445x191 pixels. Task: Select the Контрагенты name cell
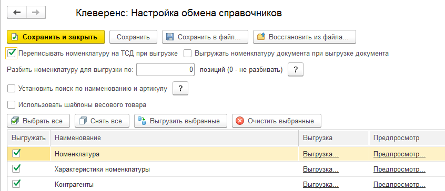click(174, 185)
